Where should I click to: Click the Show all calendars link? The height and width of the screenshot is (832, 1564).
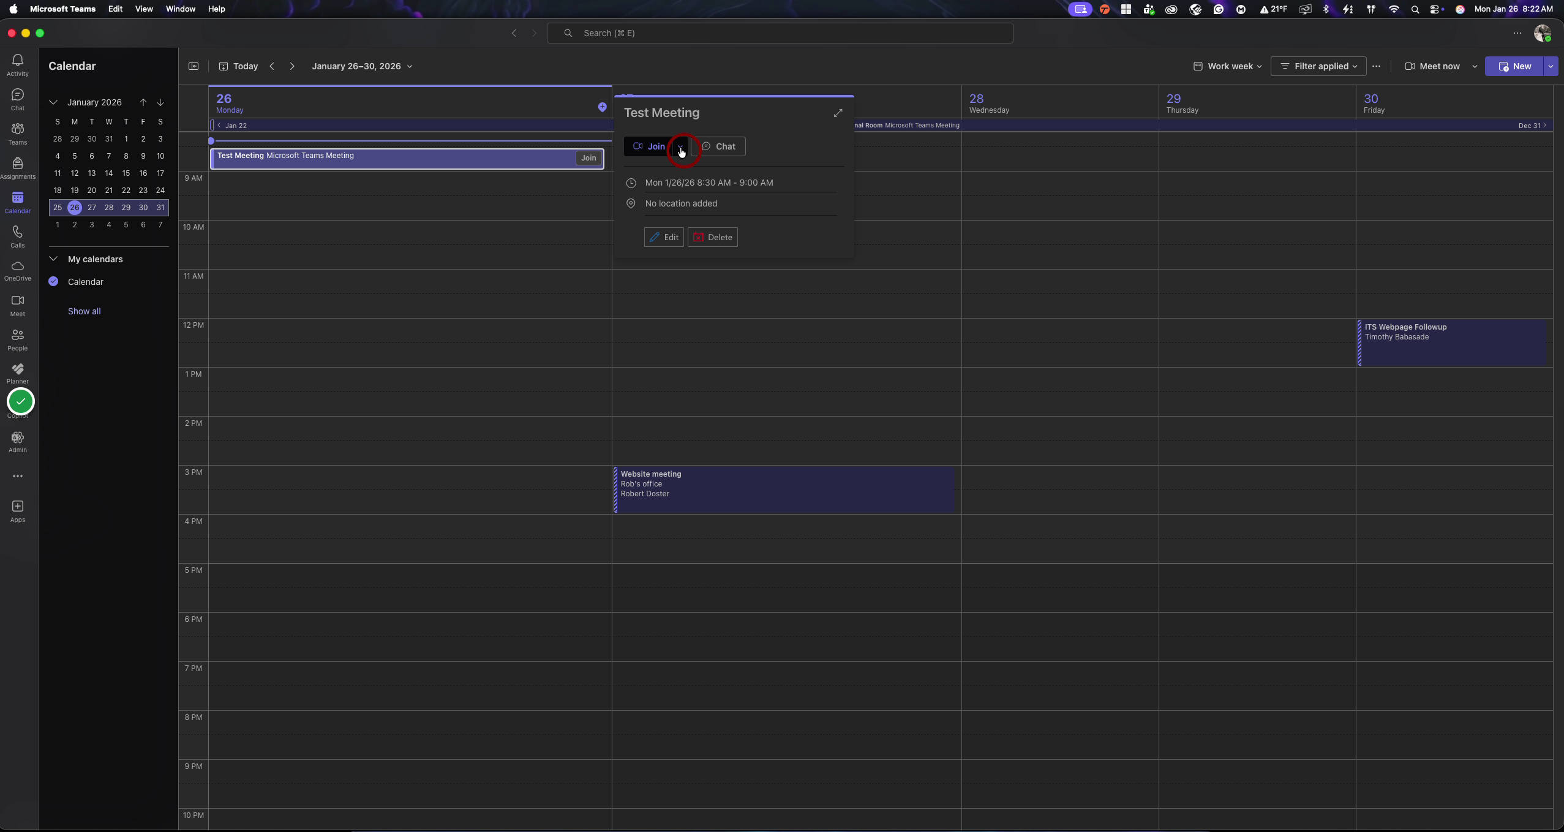coord(85,311)
